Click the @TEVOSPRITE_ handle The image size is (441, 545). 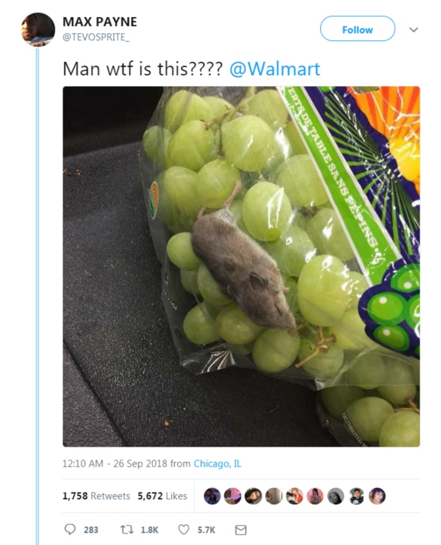pos(96,37)
